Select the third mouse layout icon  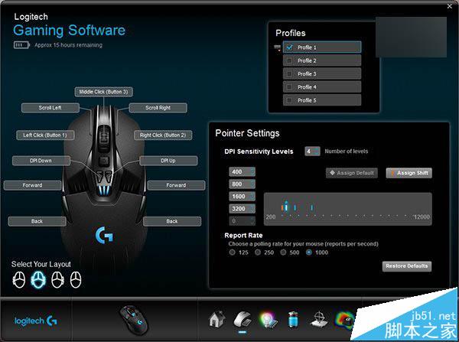click(x=57, y=279)
